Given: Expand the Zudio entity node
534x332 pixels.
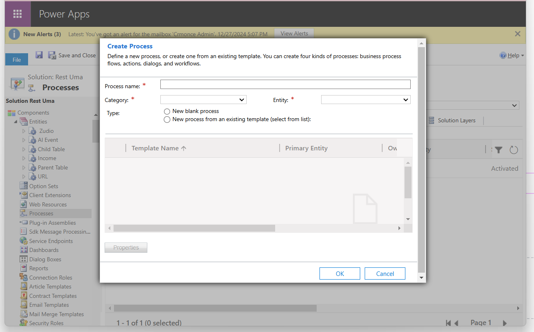Looking at the screenshot, I should click(24, 131).
